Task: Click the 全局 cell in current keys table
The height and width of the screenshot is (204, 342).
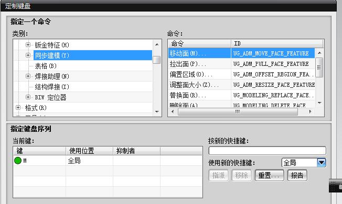Action: 89,161
